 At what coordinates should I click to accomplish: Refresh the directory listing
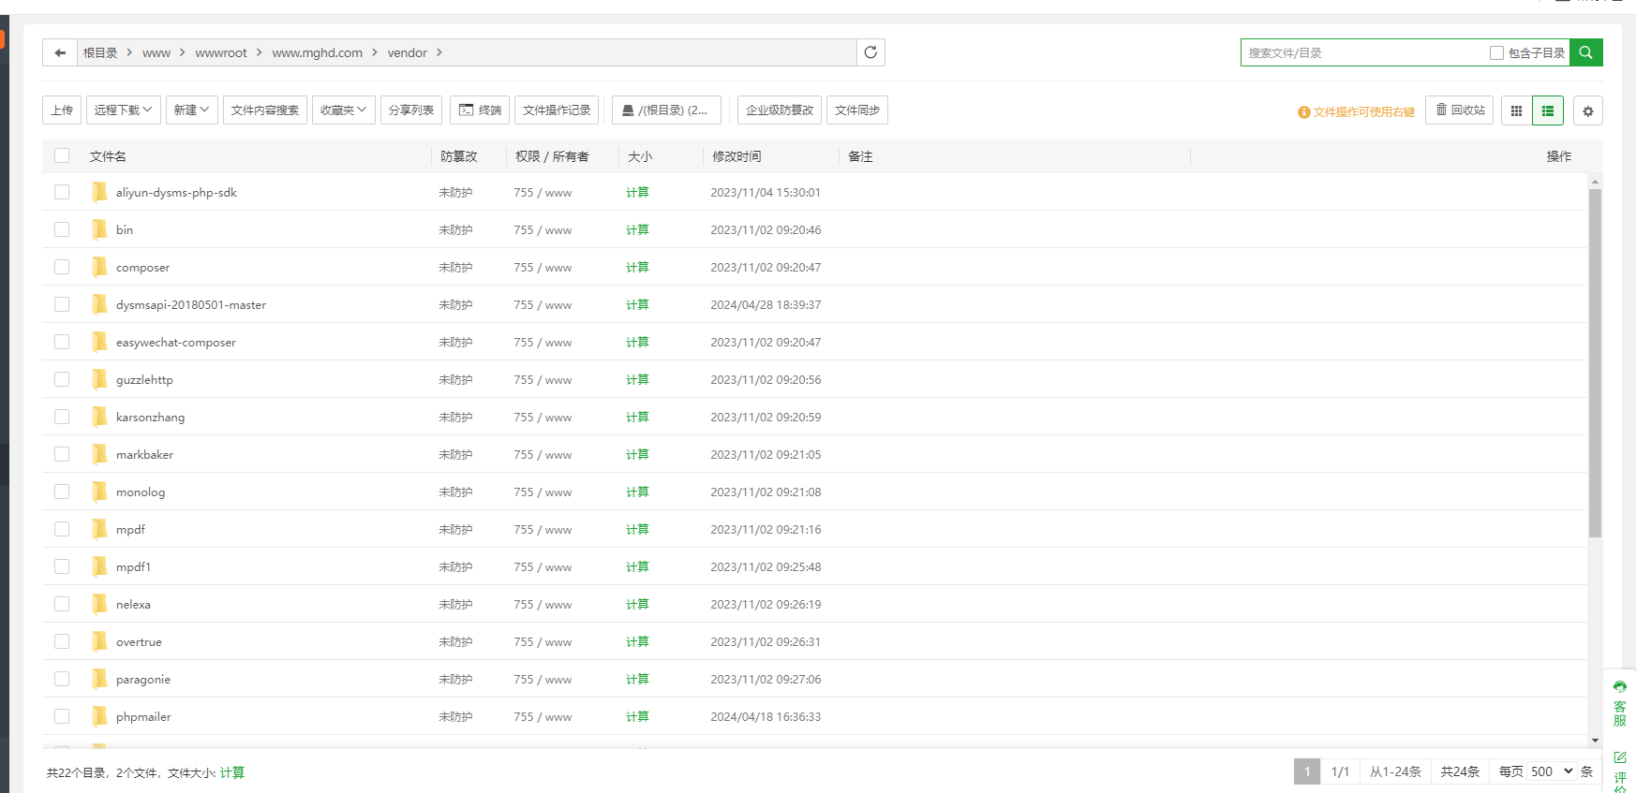point(870,52)
